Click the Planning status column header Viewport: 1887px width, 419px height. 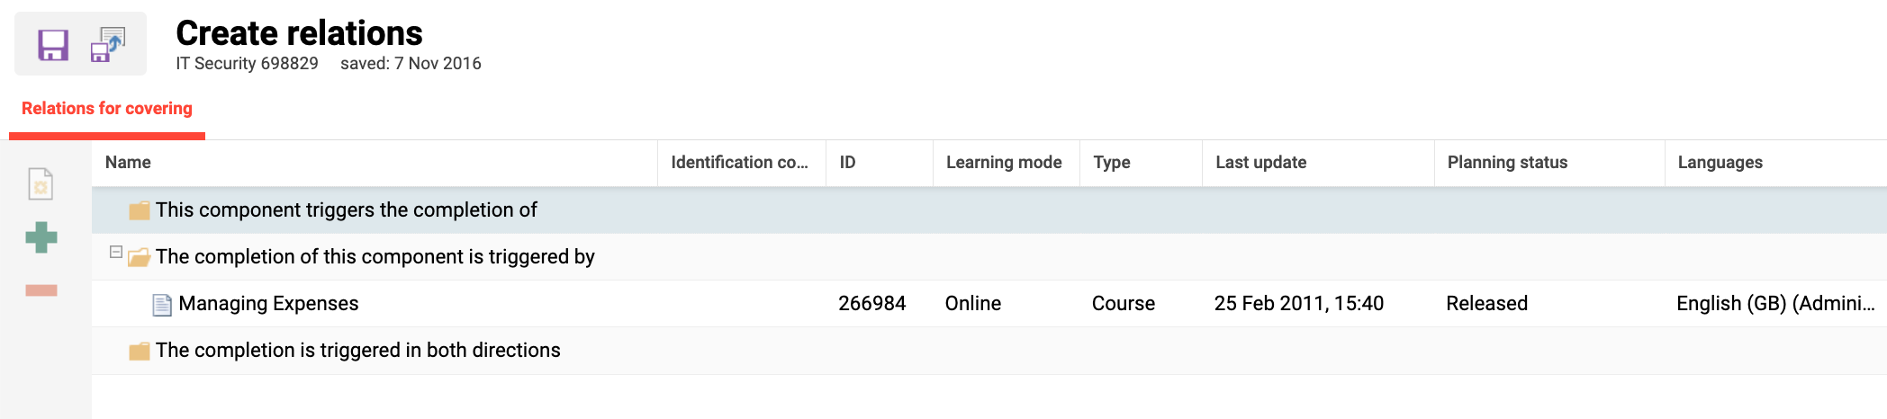click(1507, 163)
